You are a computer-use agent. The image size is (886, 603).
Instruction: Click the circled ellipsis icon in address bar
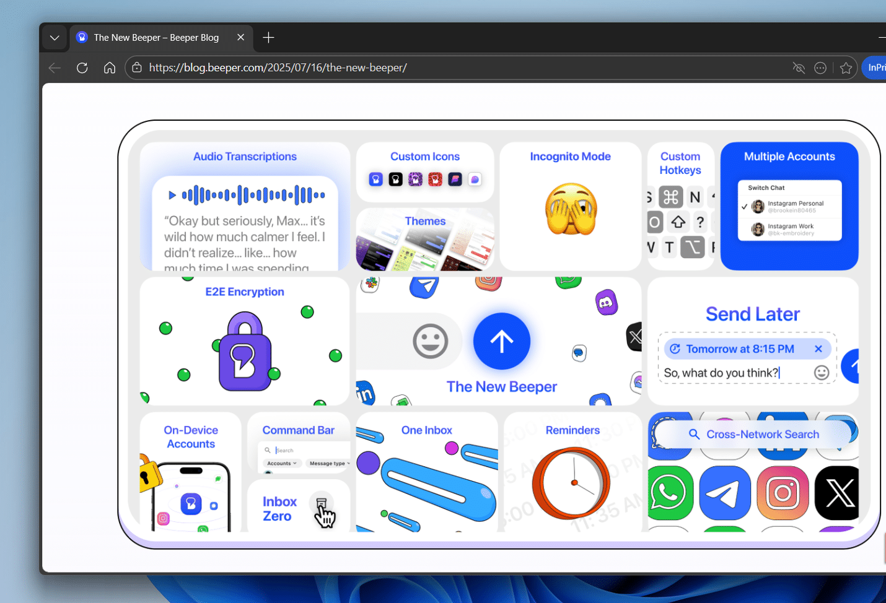pos(820,68)
